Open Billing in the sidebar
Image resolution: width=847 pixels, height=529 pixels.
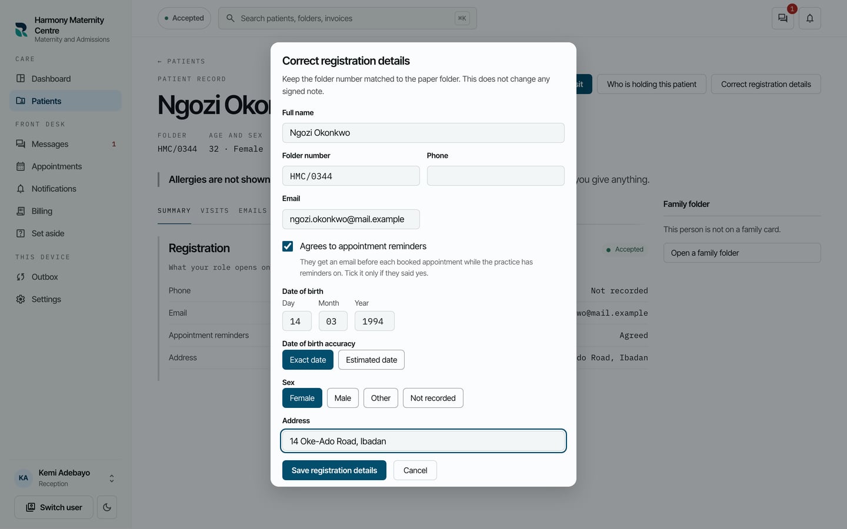click(x=65, y=211)
